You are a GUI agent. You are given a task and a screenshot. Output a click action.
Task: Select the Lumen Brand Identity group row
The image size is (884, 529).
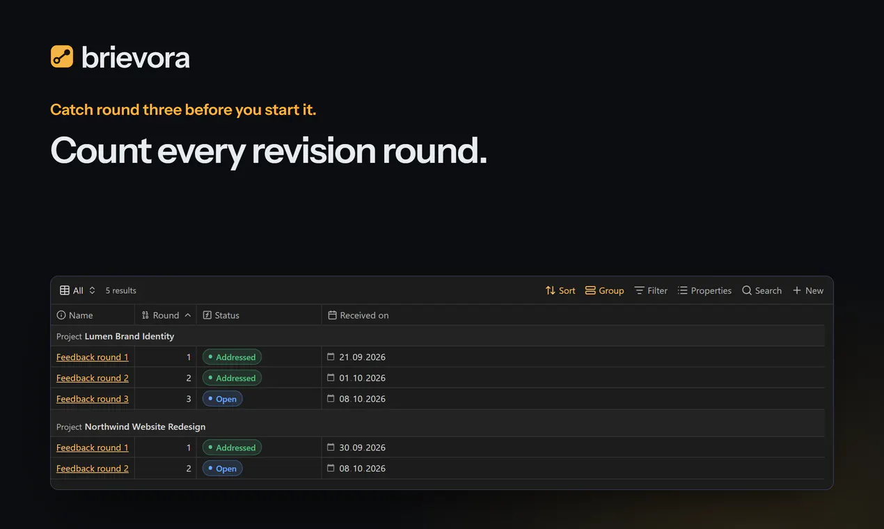click(438, 336)
